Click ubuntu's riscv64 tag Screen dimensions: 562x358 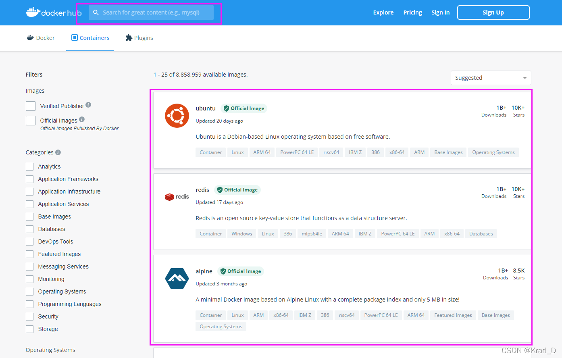tap(331, 152)
